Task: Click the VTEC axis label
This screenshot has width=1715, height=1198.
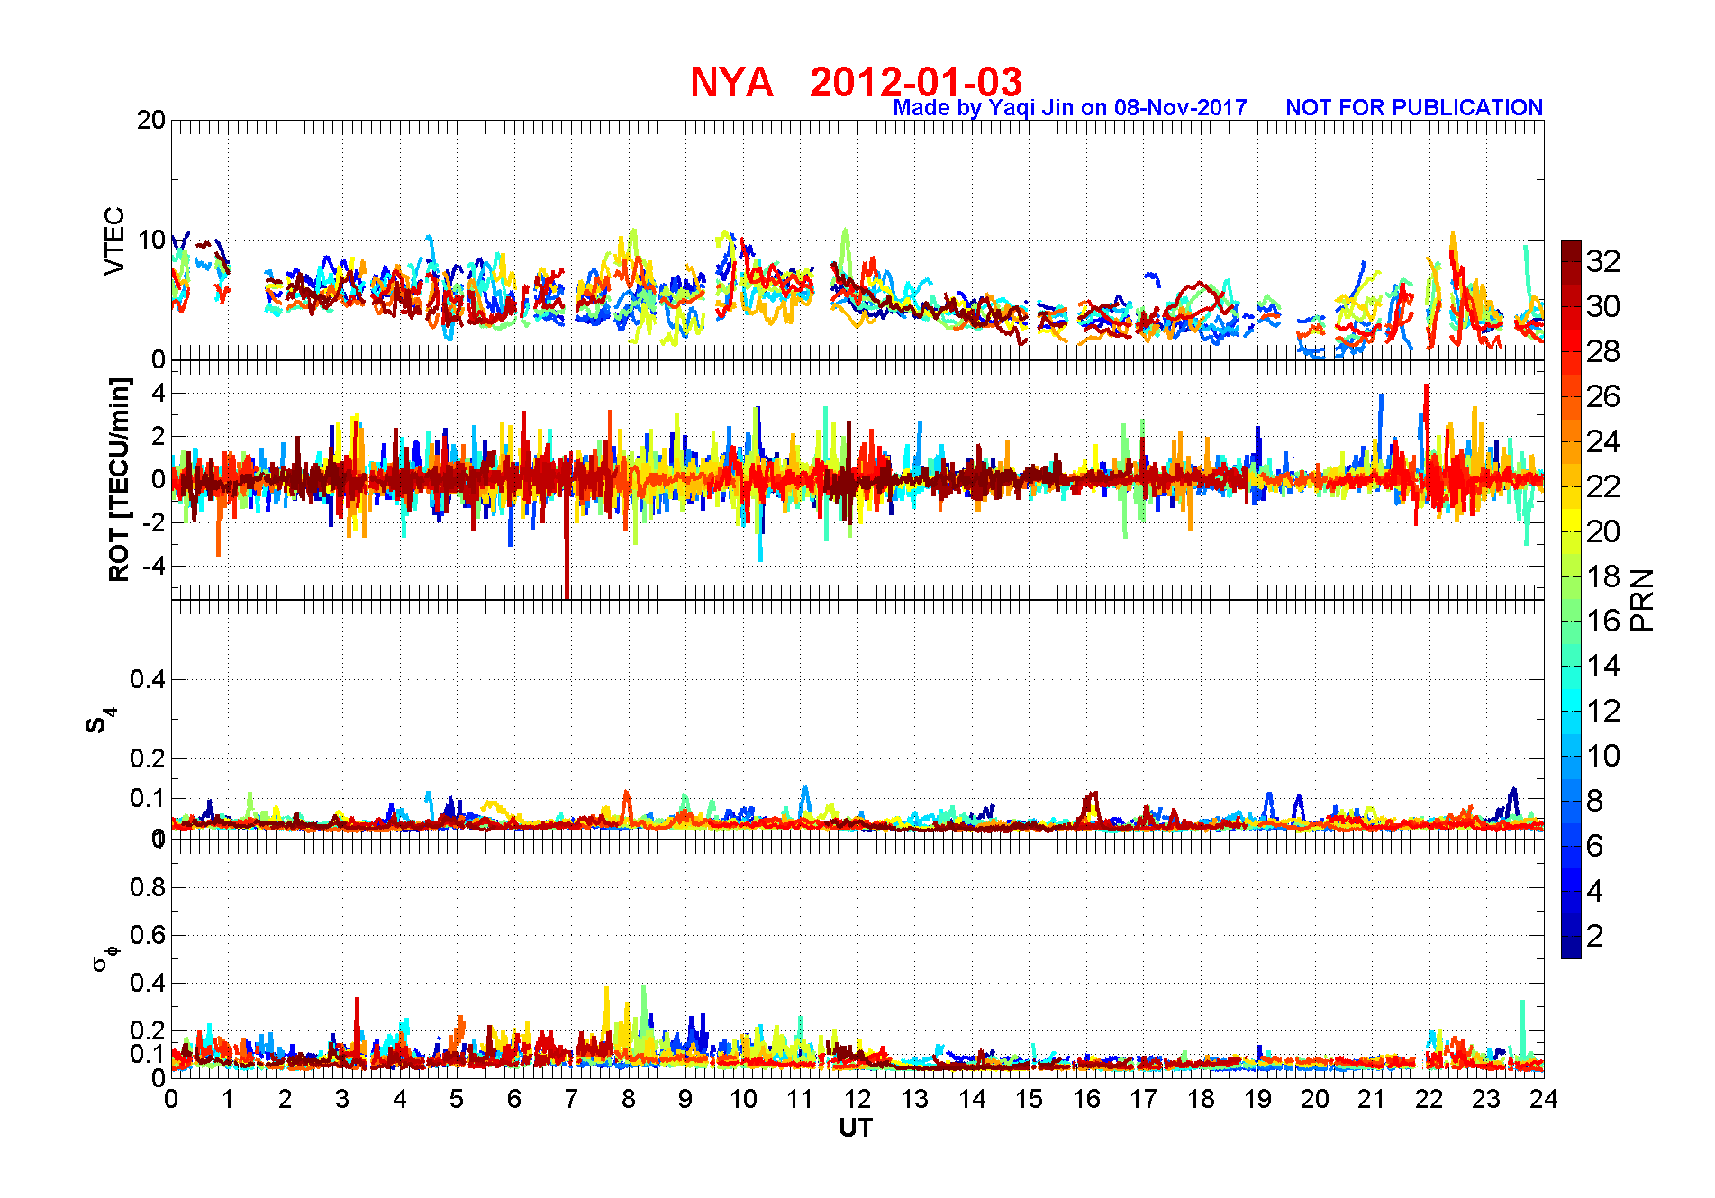Action: pos(114,241)
